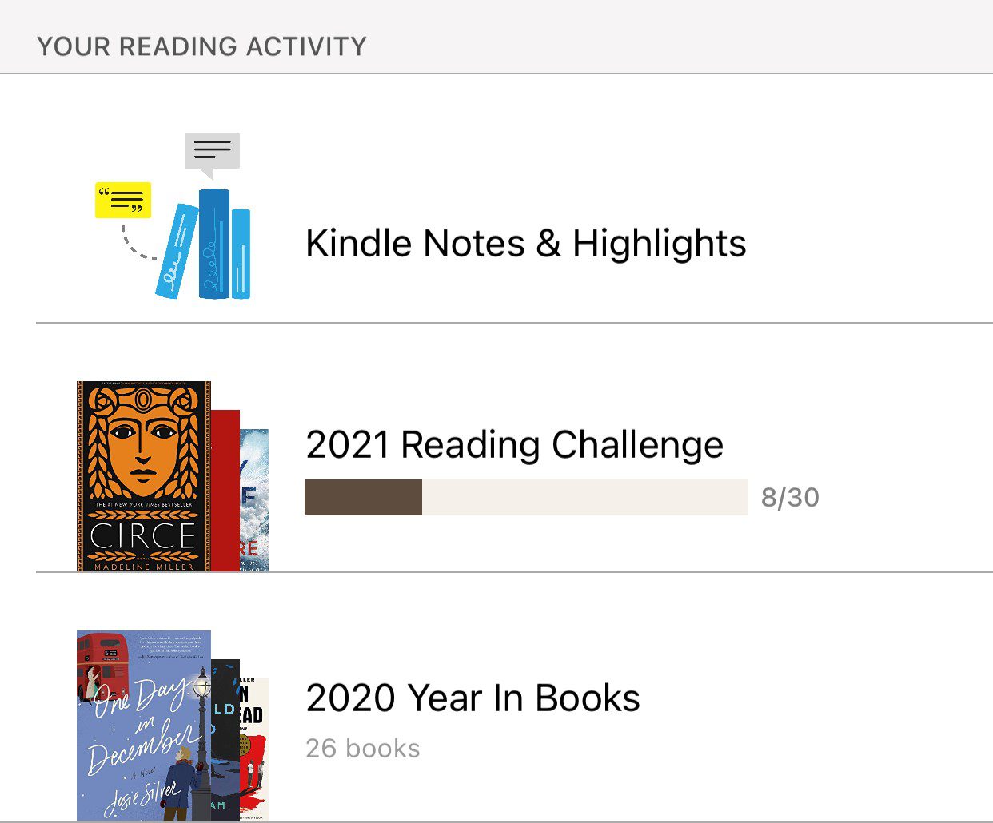Click the white and red cover in 2020 stack
Image resolution: width=993 pixels, height=823 pixels.
click(254, 751)
